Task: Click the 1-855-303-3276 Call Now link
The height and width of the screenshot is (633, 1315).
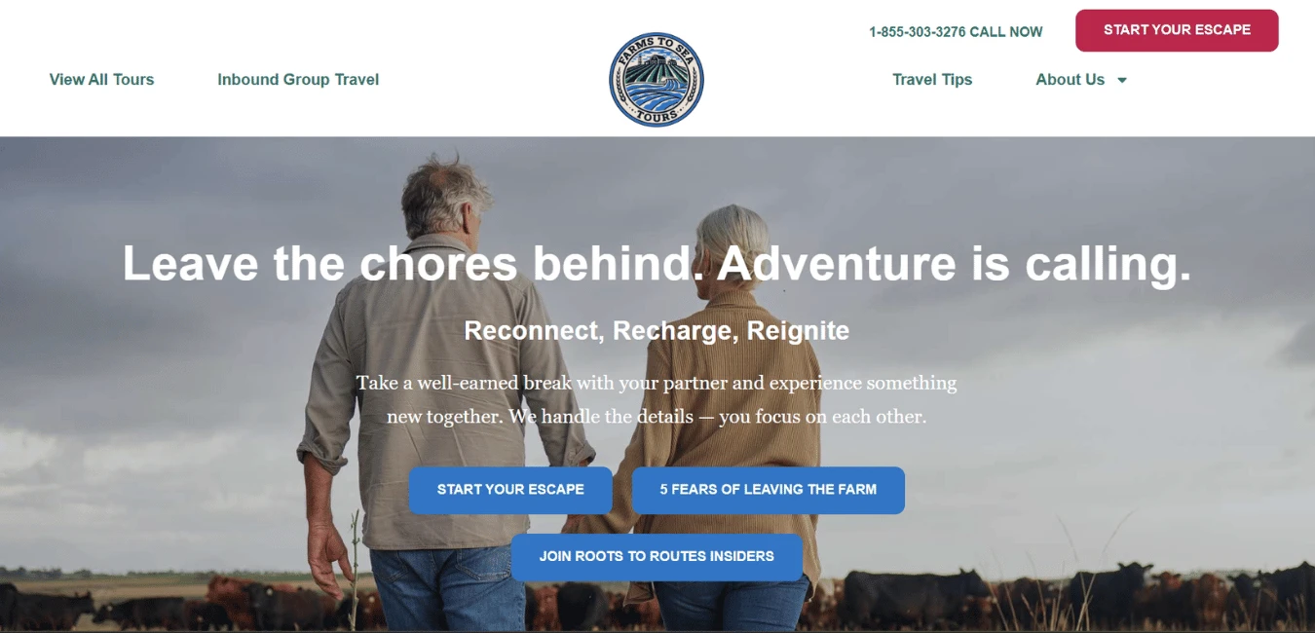Action: [956, 32]
